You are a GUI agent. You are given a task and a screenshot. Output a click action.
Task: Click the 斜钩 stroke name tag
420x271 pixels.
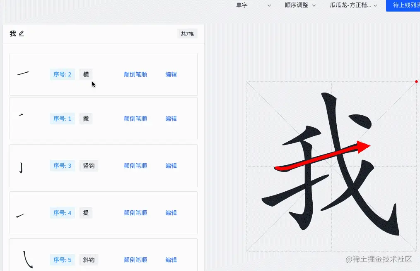click(89, 260)
